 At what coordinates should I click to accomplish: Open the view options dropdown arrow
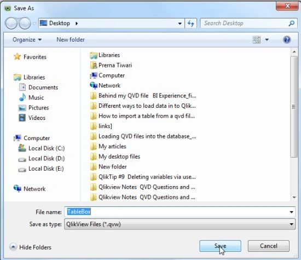[267, 40]
